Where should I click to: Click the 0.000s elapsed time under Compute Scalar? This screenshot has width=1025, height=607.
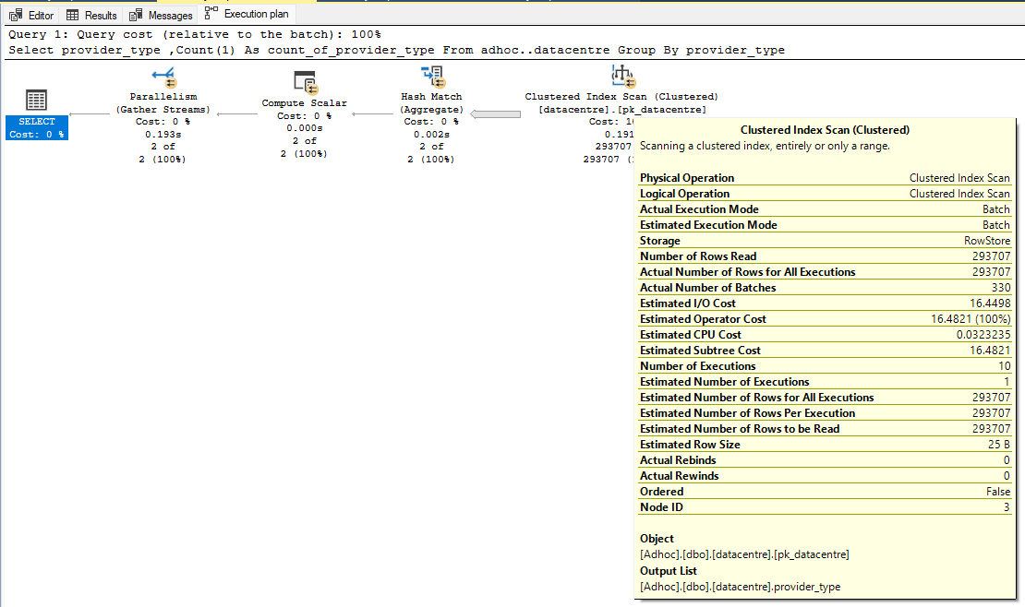coord(305,129)
